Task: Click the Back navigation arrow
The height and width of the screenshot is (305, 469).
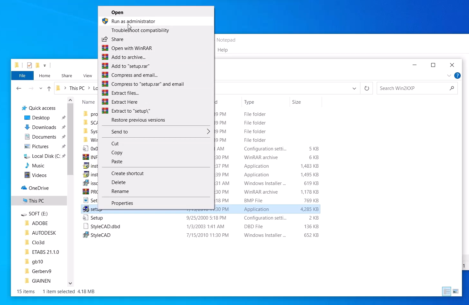Action: pos(19,88)
